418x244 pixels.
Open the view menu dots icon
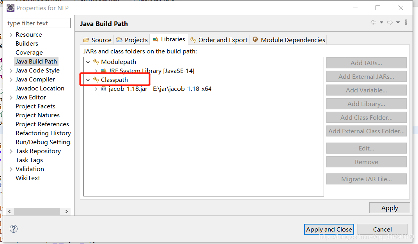406,22
